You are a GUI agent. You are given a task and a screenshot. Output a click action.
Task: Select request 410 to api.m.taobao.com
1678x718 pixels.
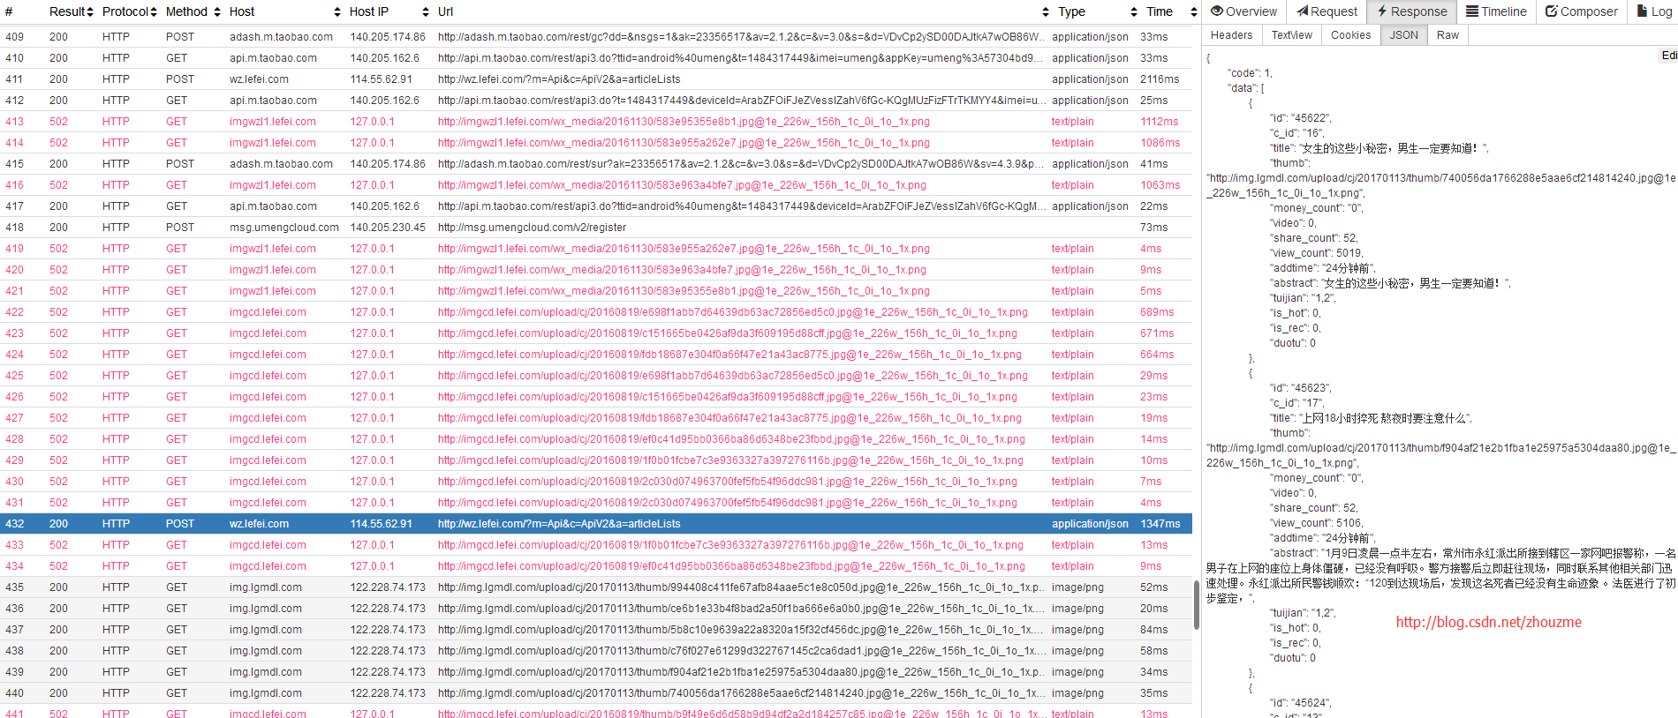tap(596, 58)
